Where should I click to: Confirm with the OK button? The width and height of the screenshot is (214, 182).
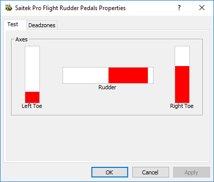click(110, 172)
